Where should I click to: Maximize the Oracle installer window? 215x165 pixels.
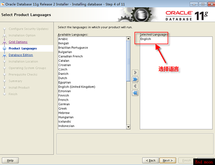203,4
